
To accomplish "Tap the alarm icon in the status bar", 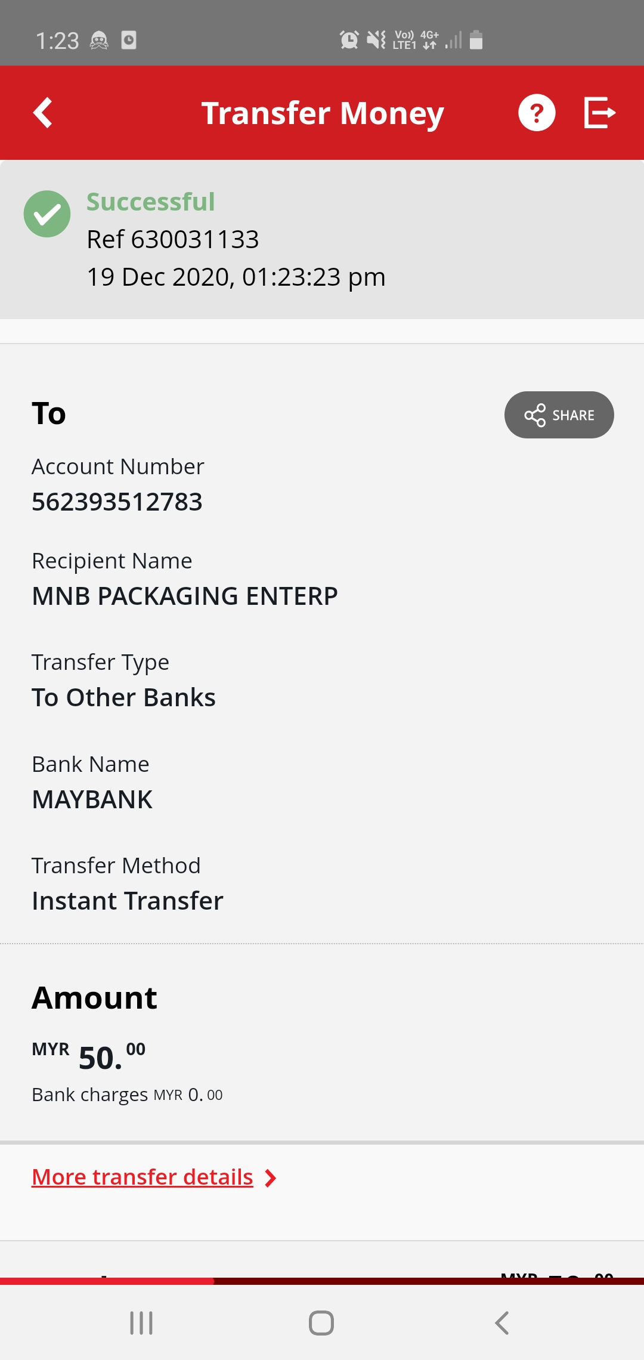I will (x=349, y=40).
